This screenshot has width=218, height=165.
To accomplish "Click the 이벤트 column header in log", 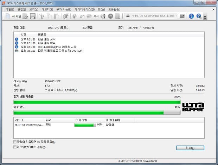I will click(42, 34).
